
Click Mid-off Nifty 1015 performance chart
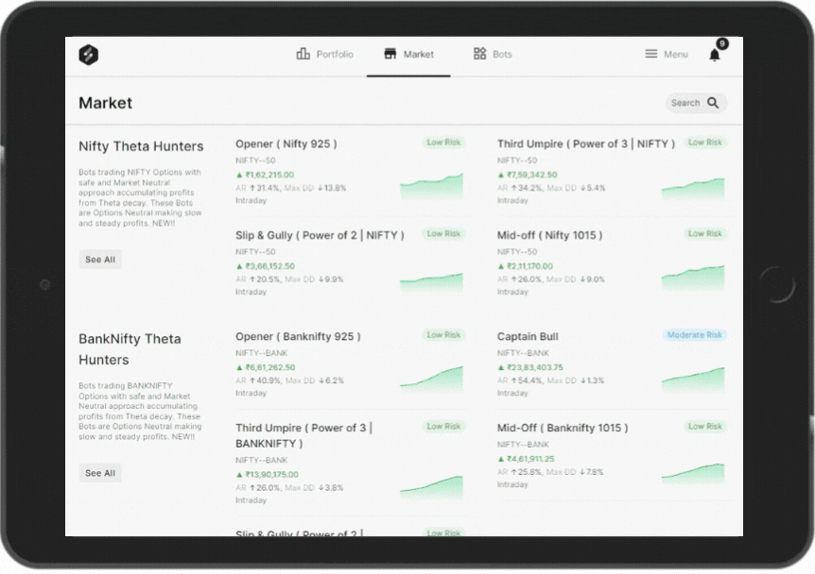click(x=693, y=278)
